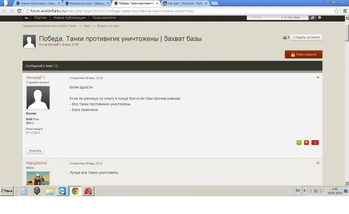Go forward with the browser forward arrow

coord(12,11)
